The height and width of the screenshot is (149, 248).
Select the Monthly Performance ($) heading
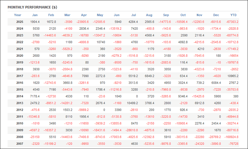click(32, 7)
